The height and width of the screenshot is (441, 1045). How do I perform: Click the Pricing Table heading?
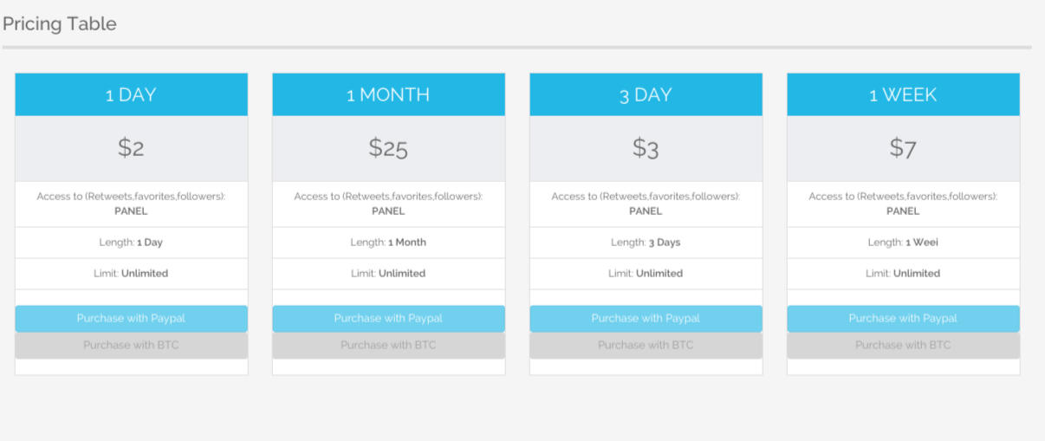point(60,23)
